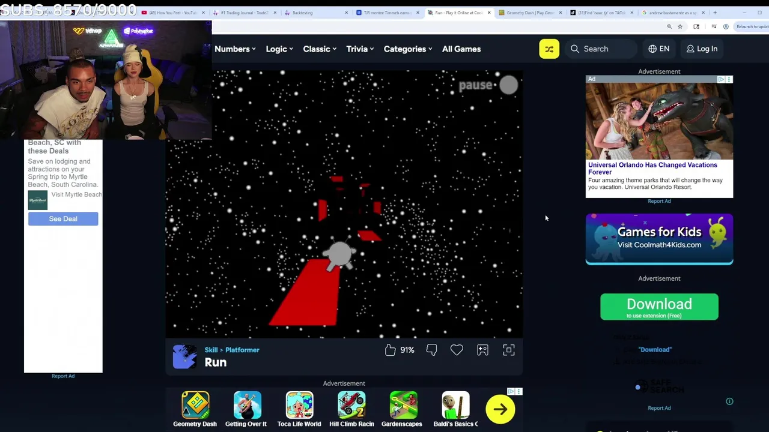Click the browser zoom magnifier icon
This screenshot has width=769, height=432.
pyautogui.click(x=669, y=26)
